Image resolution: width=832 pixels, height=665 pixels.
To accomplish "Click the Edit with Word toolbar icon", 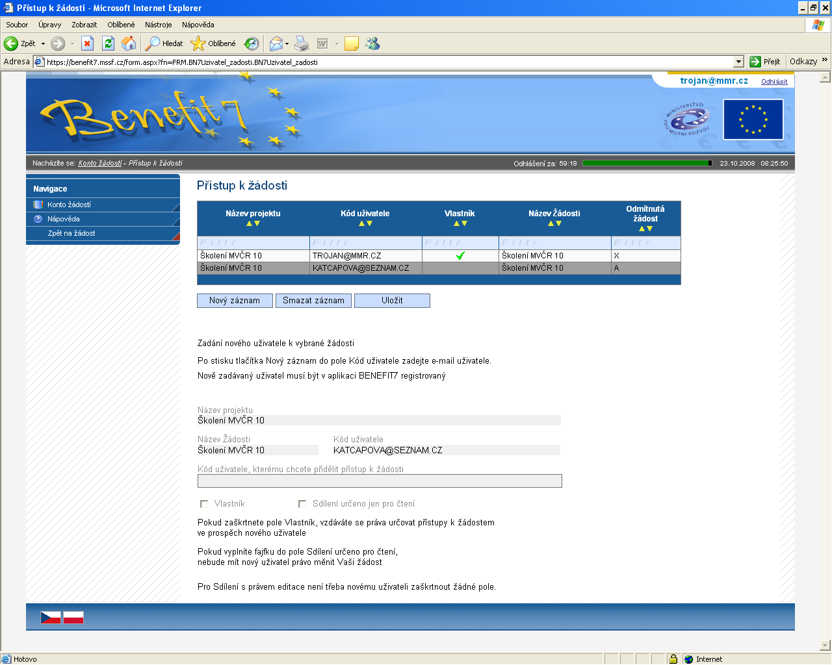I will 322,44.
